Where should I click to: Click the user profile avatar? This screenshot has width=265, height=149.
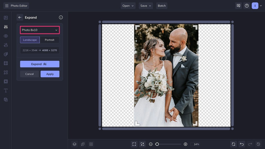[x=255, y=6]
